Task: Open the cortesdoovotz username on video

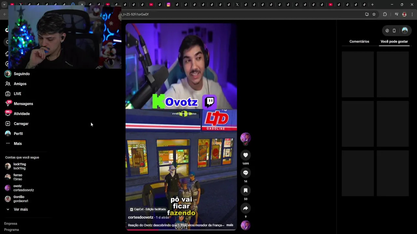Action: click(x=141, y=217)
